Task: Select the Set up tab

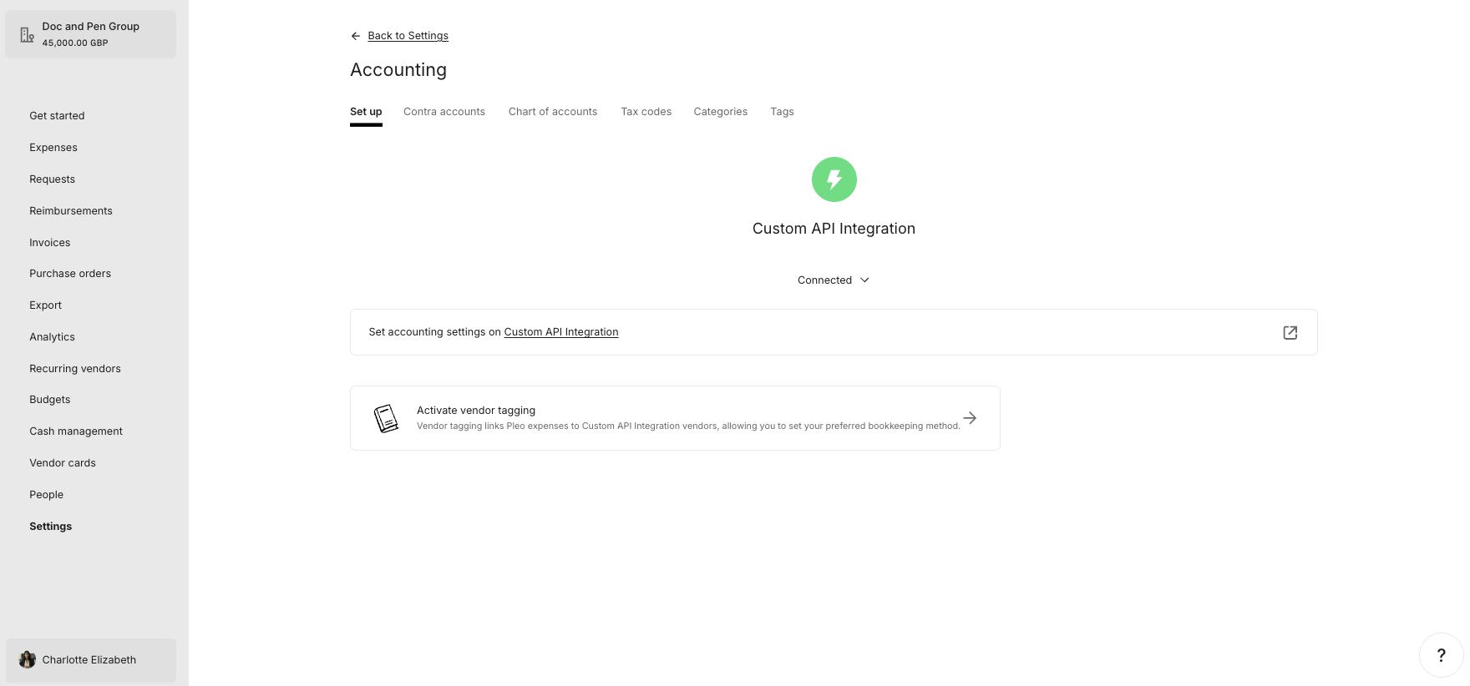Action: [x=366, y=112]
